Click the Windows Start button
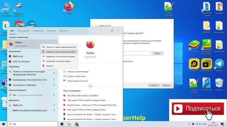Screen dimensions: 227x127 pyautogui.click(x=3, y=124)
